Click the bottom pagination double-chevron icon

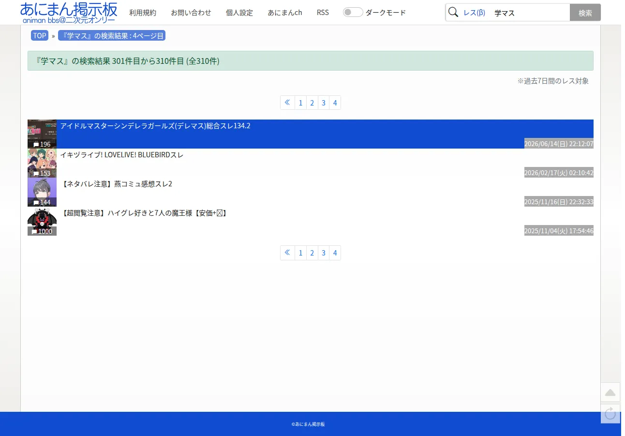point(287,253)
